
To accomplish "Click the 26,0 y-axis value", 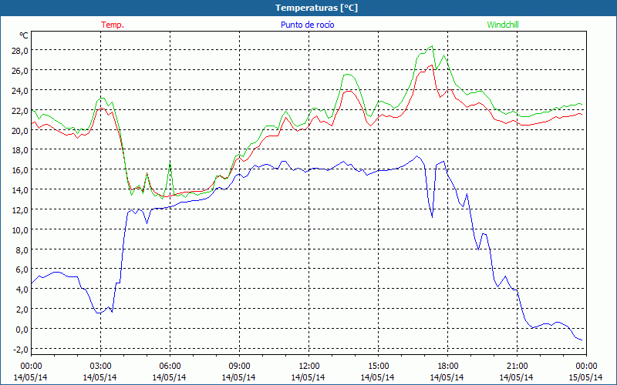I will click(20, 71).
